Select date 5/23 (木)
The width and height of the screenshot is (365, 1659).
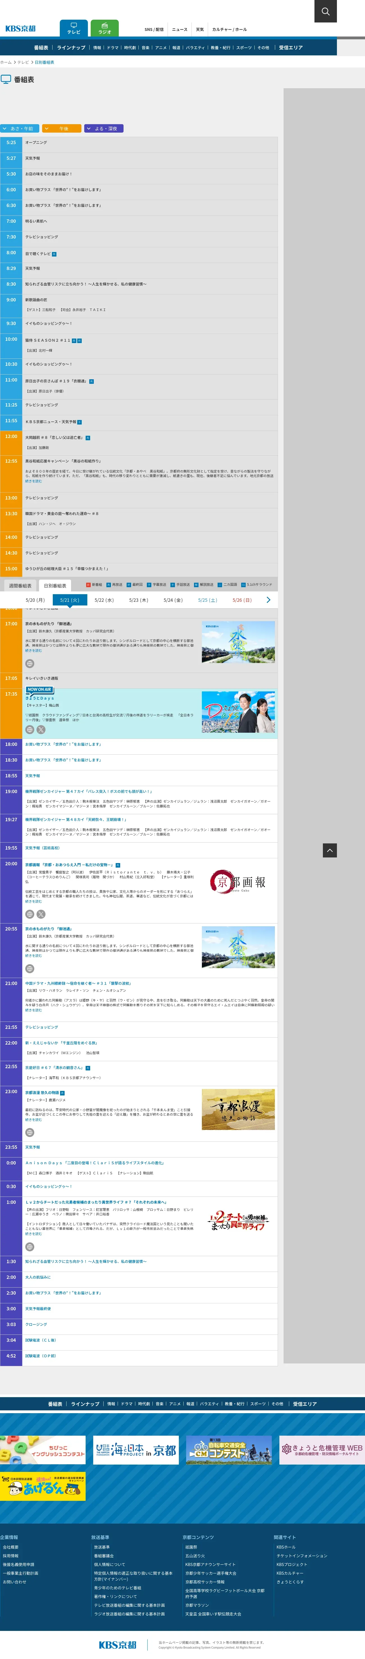click(138, 600)
